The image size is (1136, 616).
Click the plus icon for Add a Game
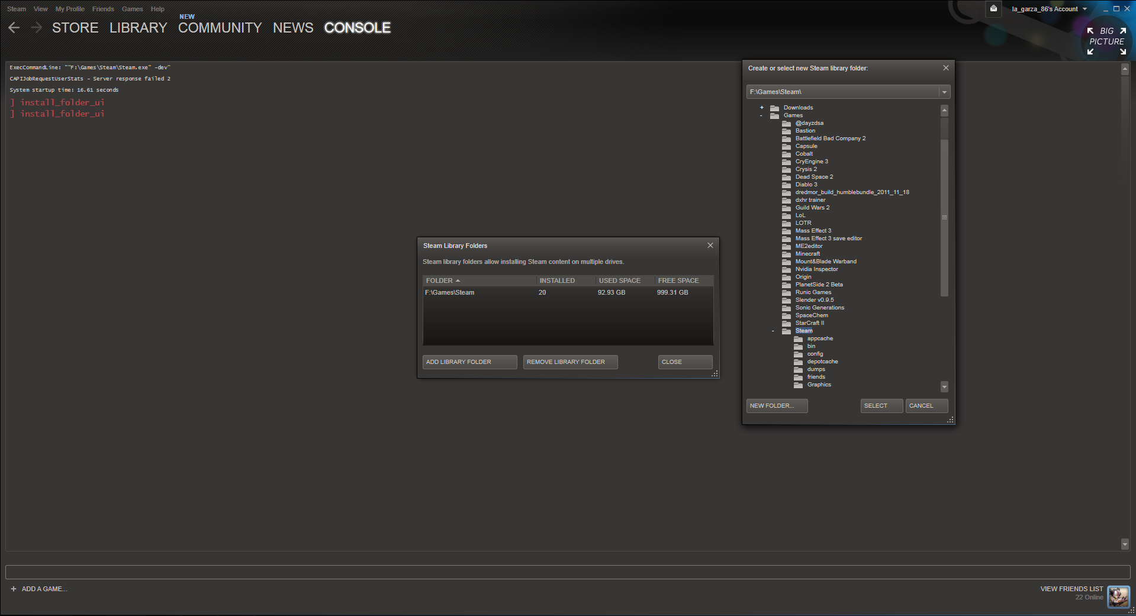[x=14, y=589]
